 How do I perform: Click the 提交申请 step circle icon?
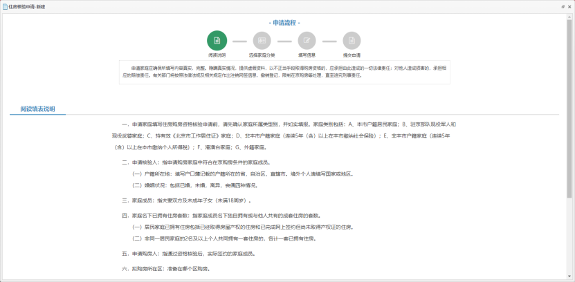[x=352, y=41]
